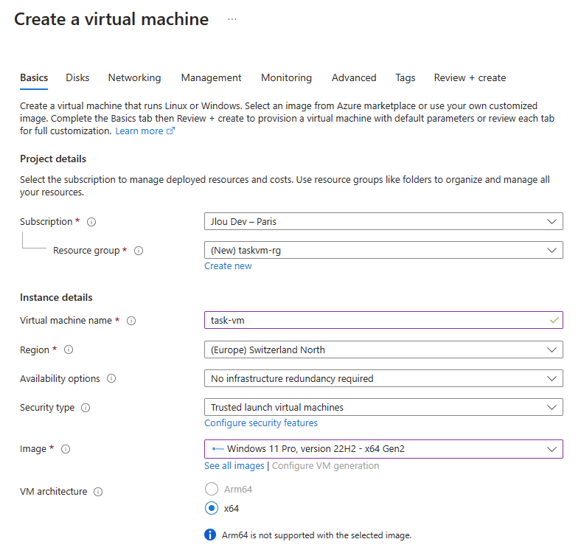
Task: Click the Security type info icon
Action: pyautogui.click(x=86, y=408)
